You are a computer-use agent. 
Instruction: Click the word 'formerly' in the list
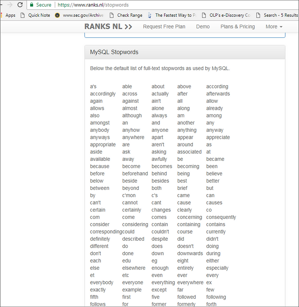(186, 304)
